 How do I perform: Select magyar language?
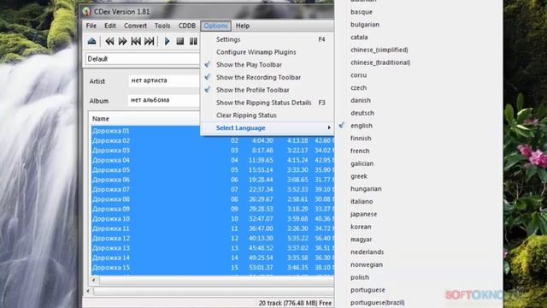[361, 240]
